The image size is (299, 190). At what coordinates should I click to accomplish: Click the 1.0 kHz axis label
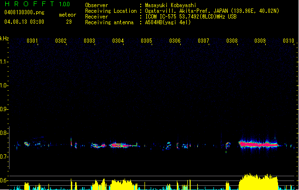pyautogui.click(x=3, y=85)
